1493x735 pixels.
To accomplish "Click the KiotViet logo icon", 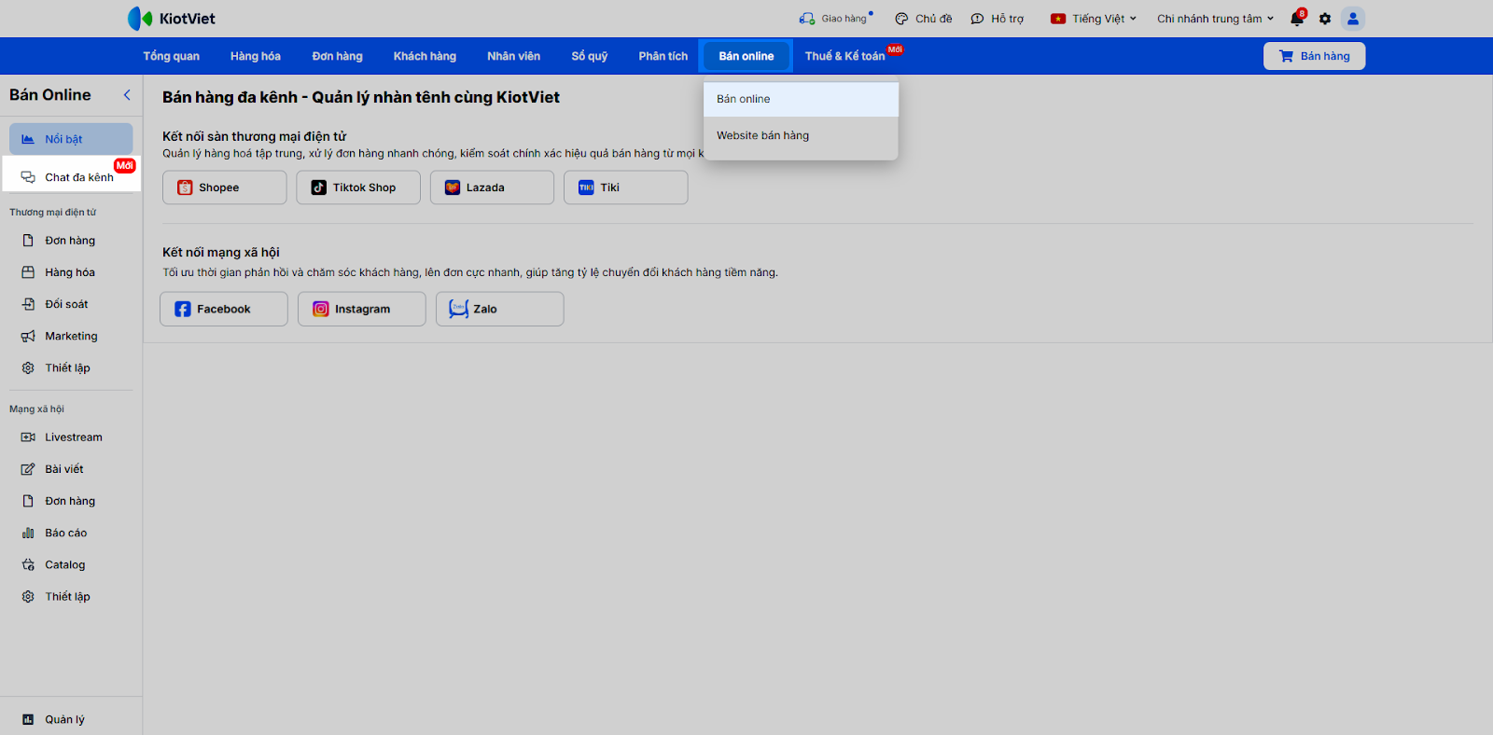I will (140, 19).
